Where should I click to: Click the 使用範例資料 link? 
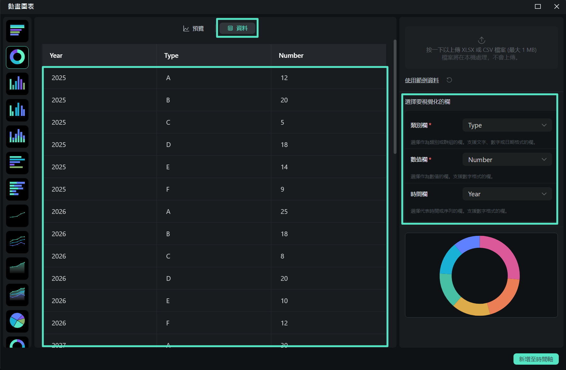(422, 80)
